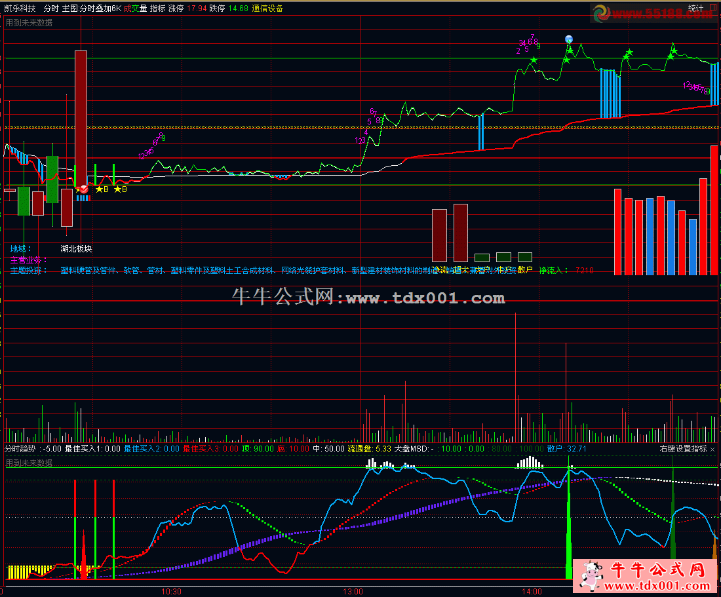Click the 大盘MSD label
This screenshot has height=597, width=721.
coord(411,448)
